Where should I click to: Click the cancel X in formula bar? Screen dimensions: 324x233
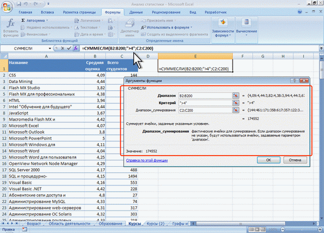click(x=63, y=49)
